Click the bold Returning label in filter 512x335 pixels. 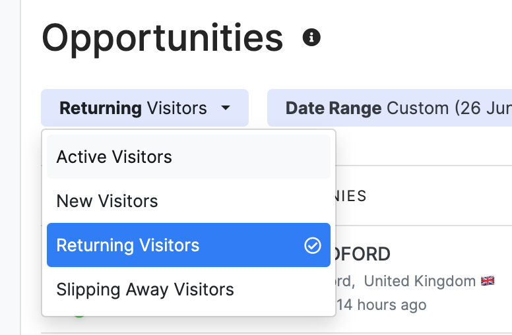(x=100, y=108)
